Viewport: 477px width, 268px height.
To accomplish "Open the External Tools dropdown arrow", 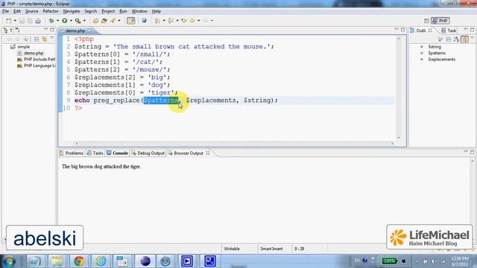I will 84,21.
